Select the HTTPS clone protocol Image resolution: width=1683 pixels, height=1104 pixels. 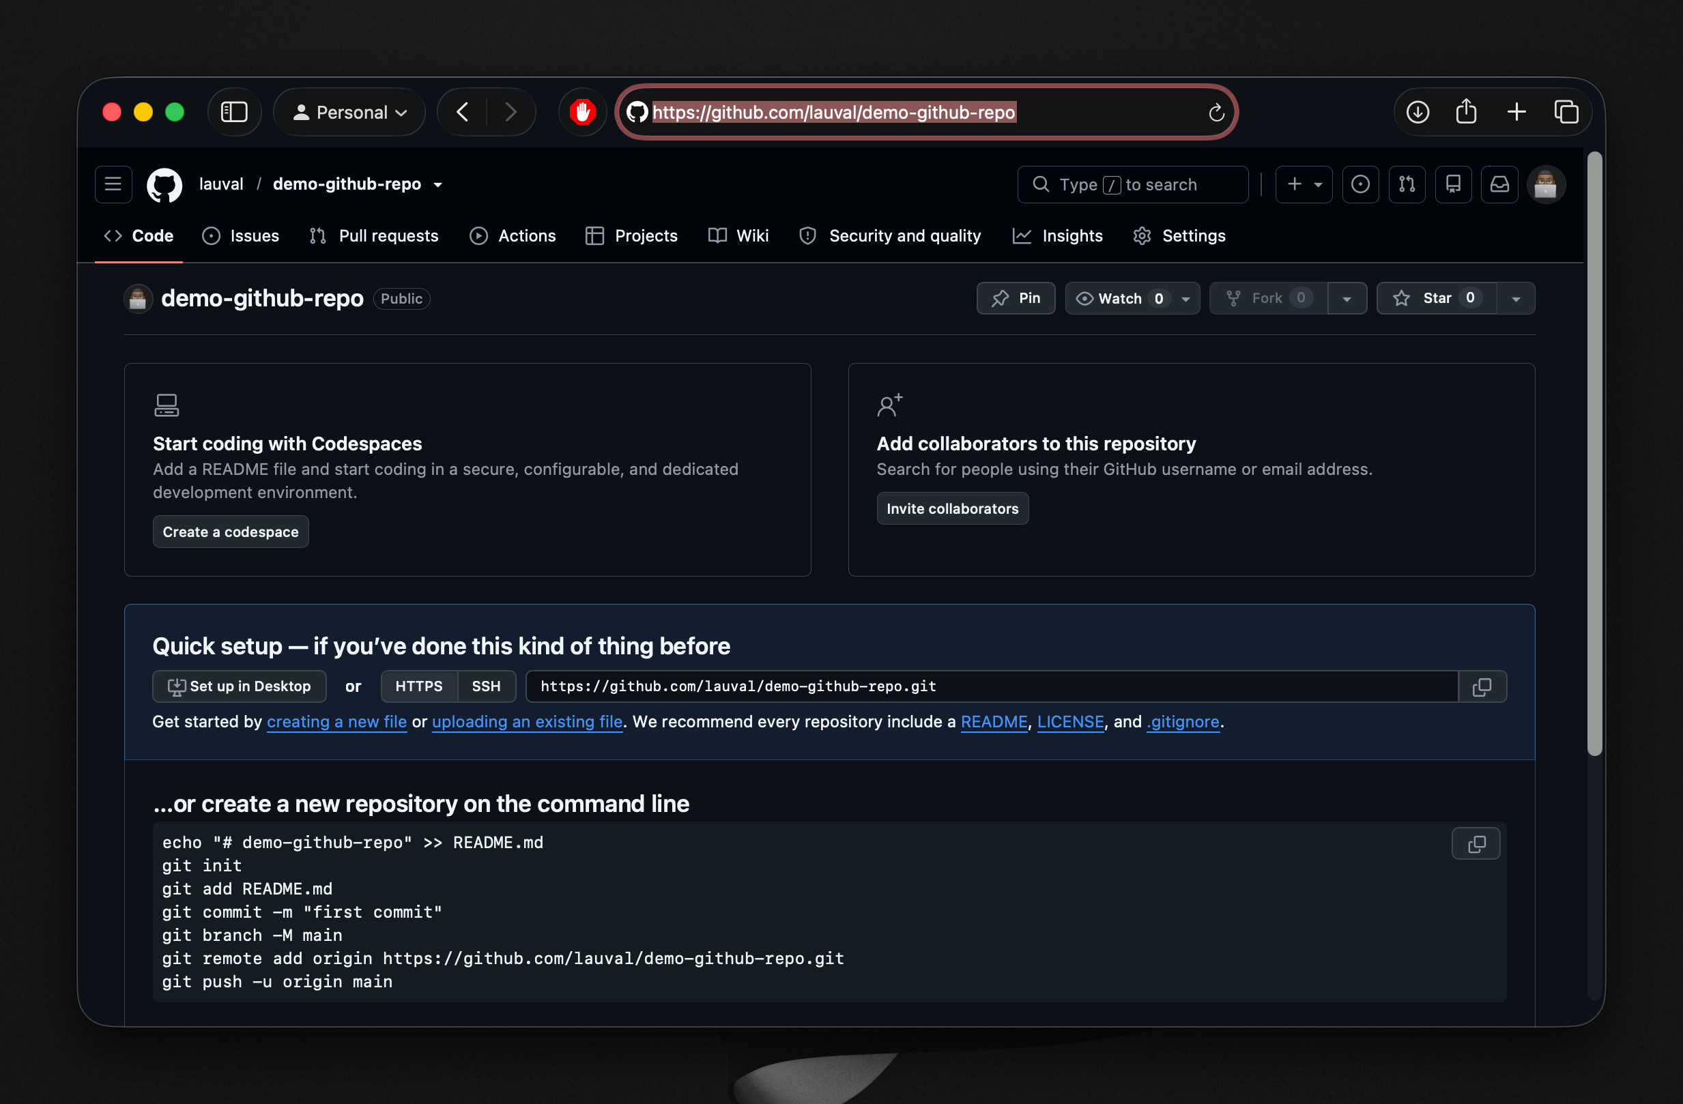[418, 686]
